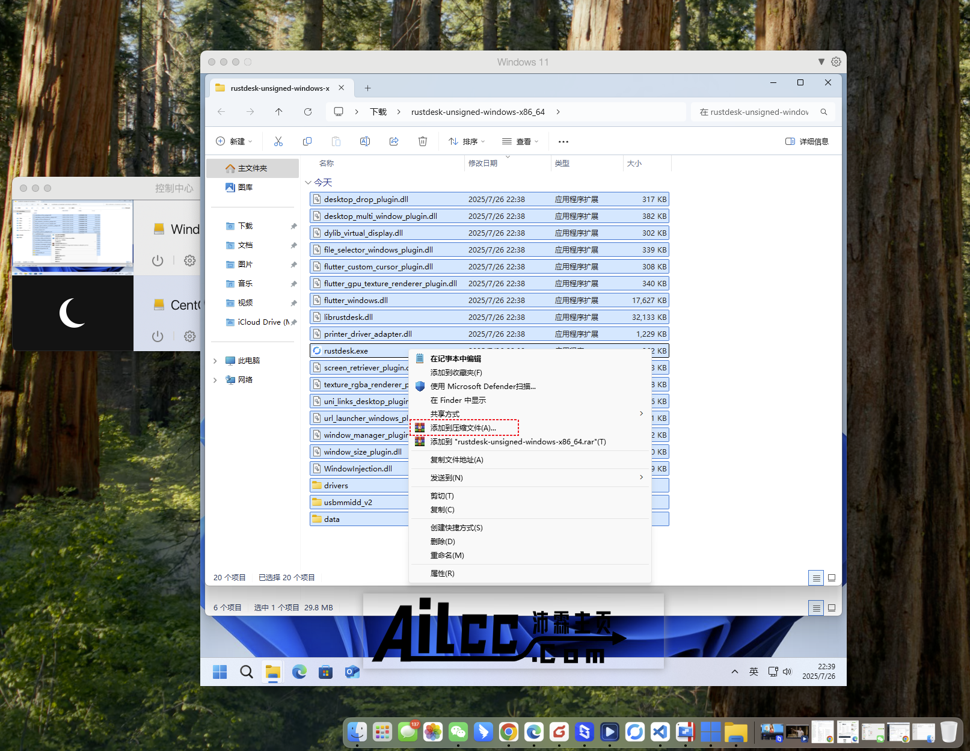
Task: Open Google Chrome in the macOS Dock
Action: click(x=509, y=732)
